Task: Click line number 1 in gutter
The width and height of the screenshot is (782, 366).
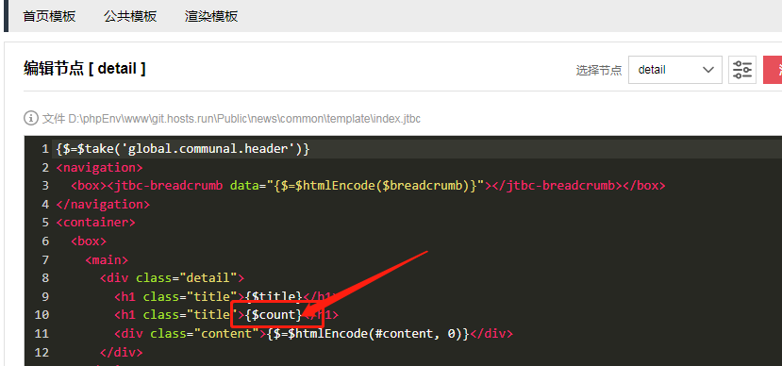Action: 45,149
